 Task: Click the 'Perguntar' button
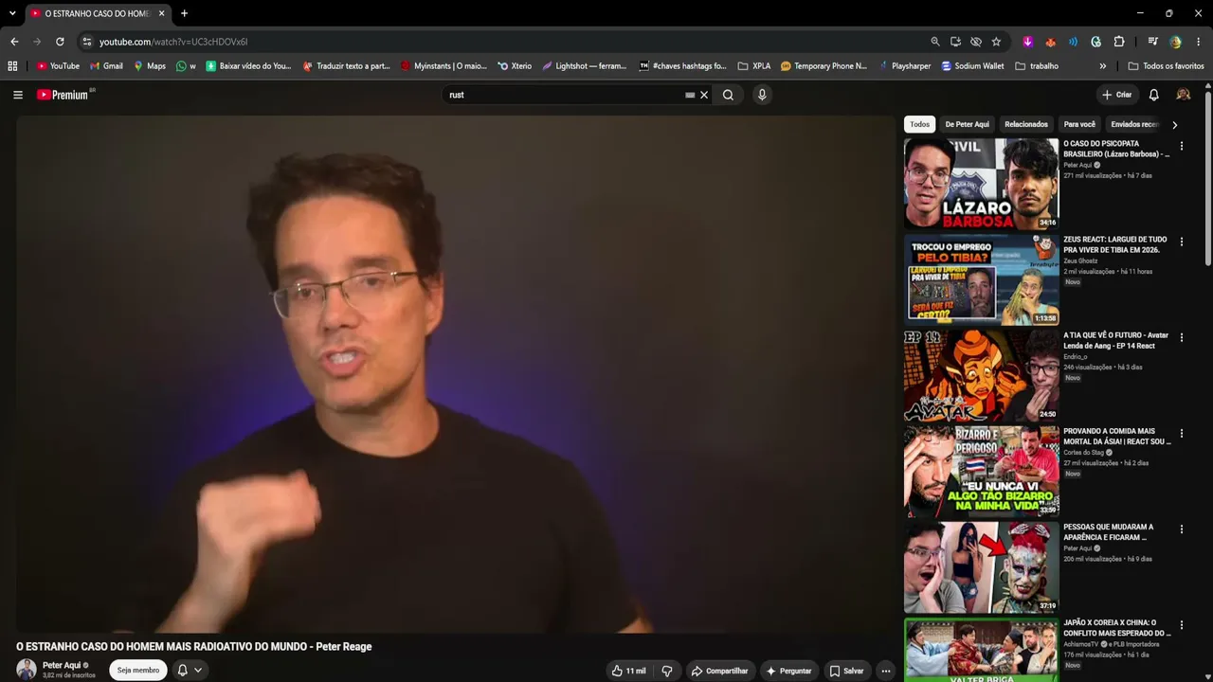coord(788,671)
